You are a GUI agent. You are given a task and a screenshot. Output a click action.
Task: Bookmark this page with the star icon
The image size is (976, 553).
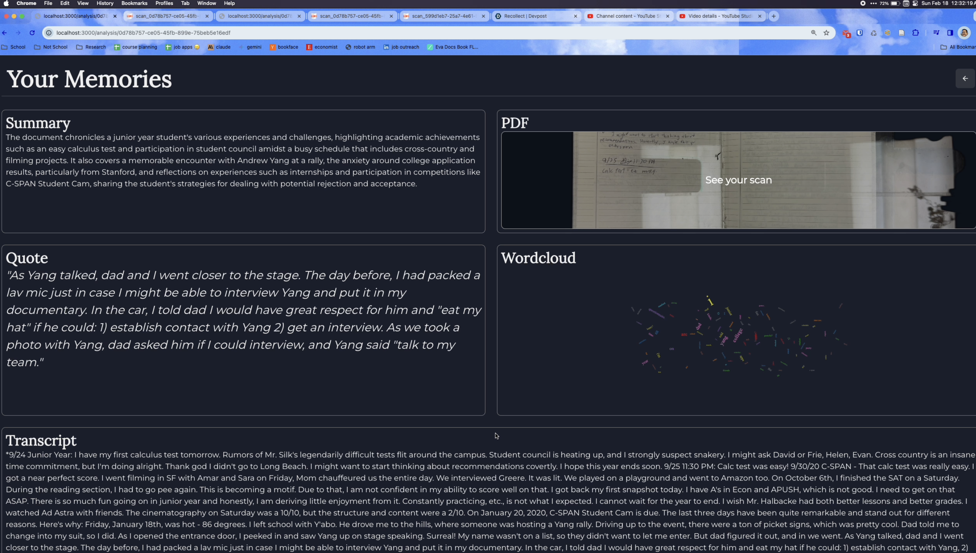826,33
